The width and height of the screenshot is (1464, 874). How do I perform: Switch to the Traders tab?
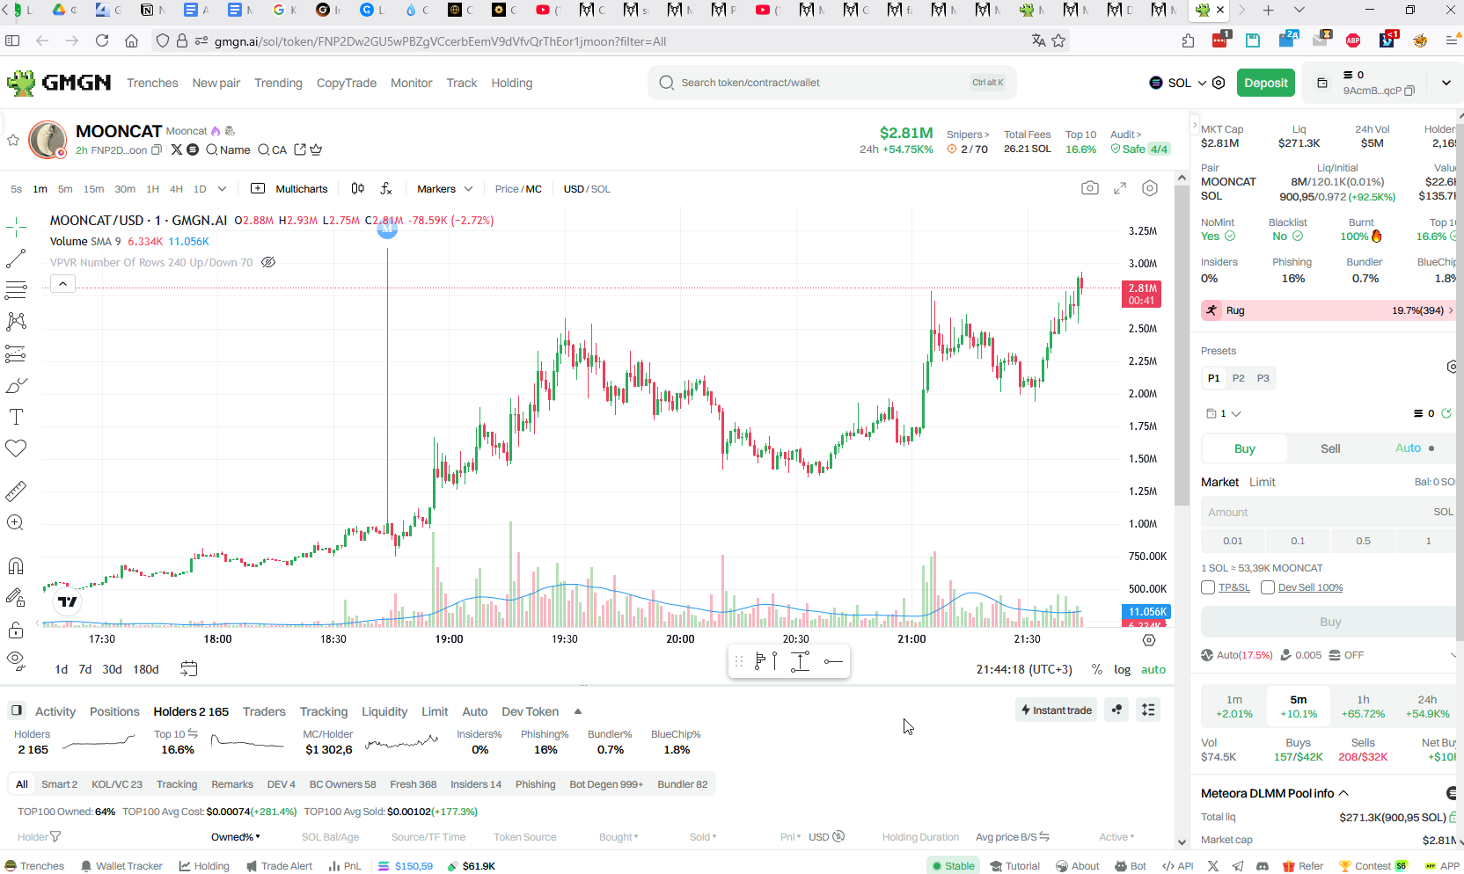point(264,711)
